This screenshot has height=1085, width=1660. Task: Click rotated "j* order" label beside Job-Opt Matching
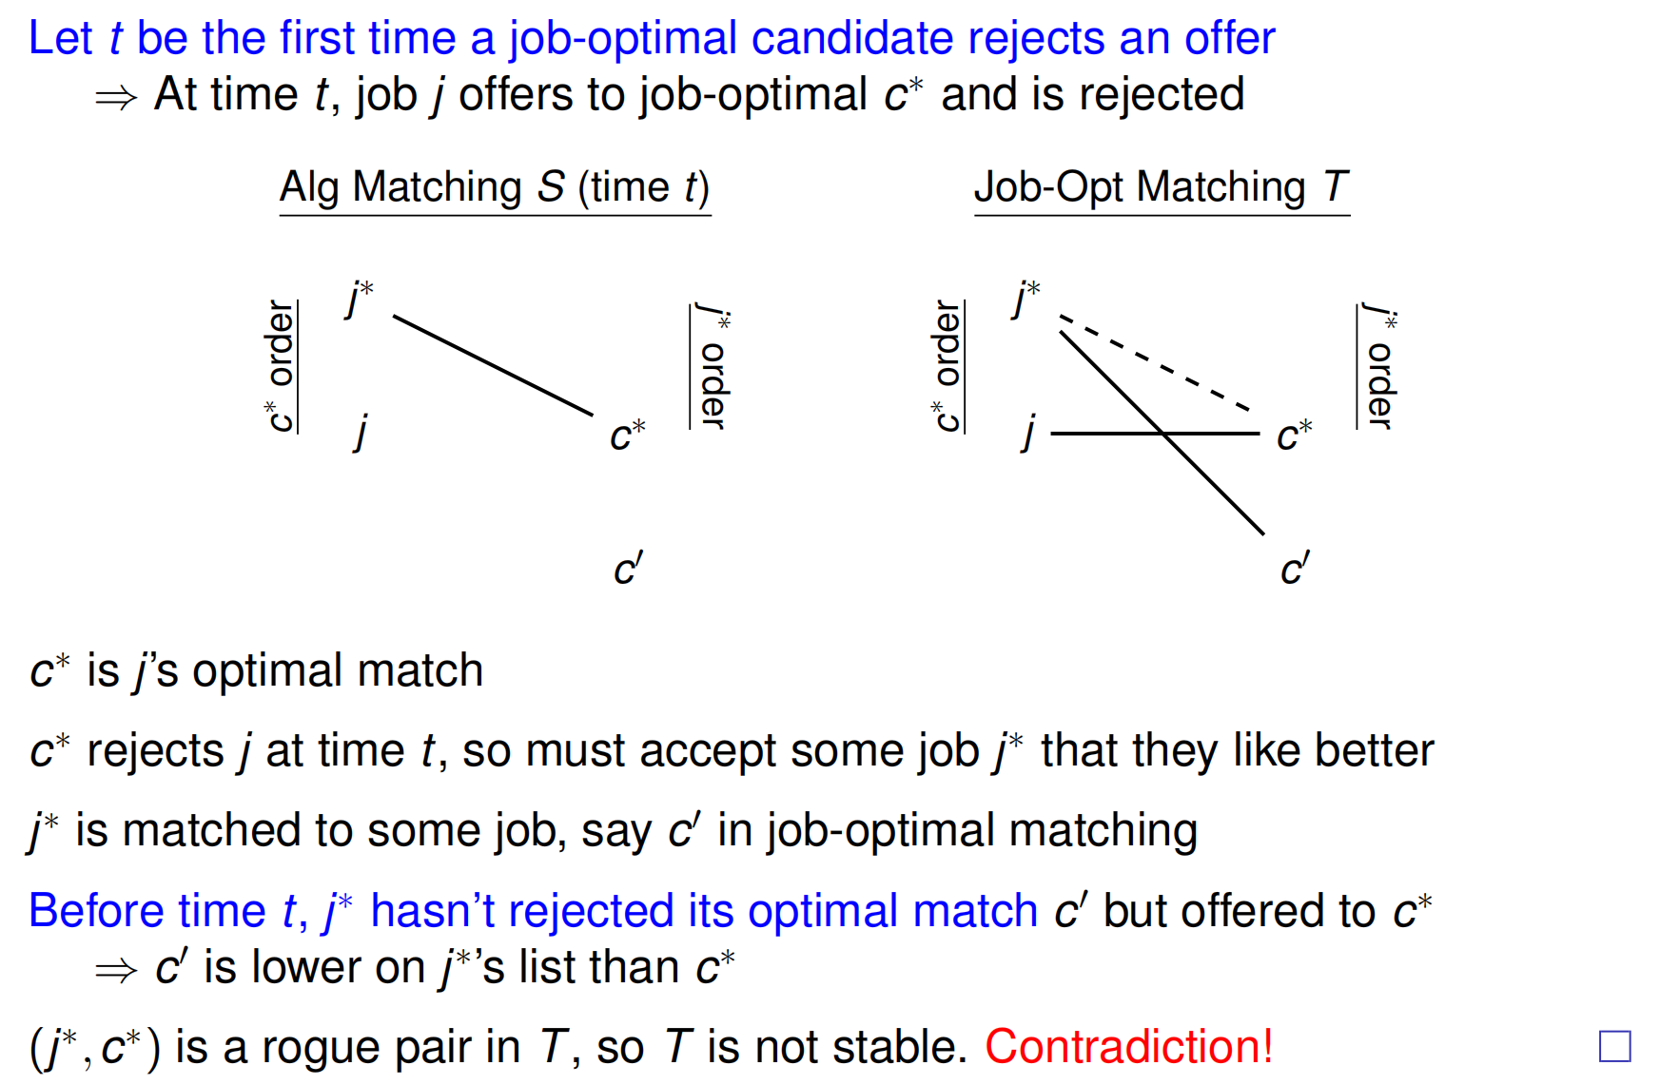click(x=1378, y=366)
